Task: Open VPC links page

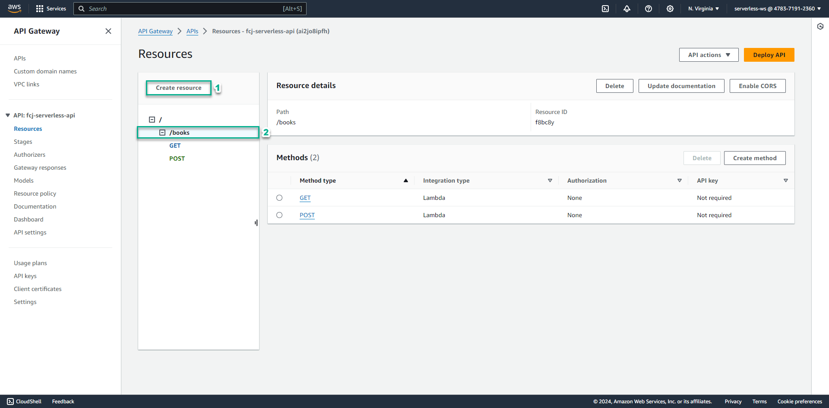Action: click(x=26, y=84)
